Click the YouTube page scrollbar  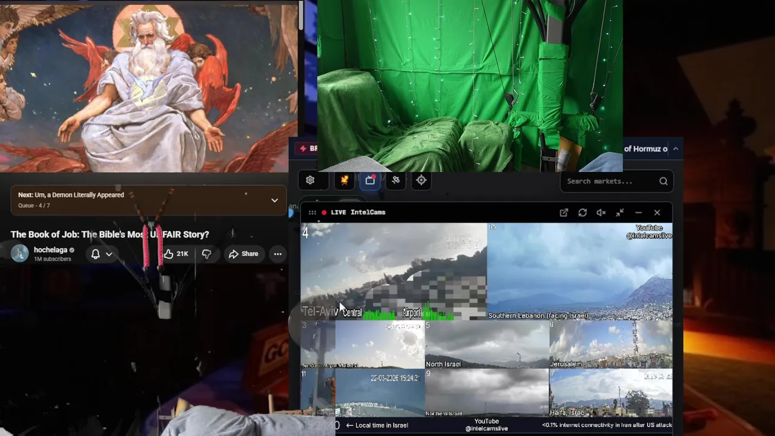(300, 17)
